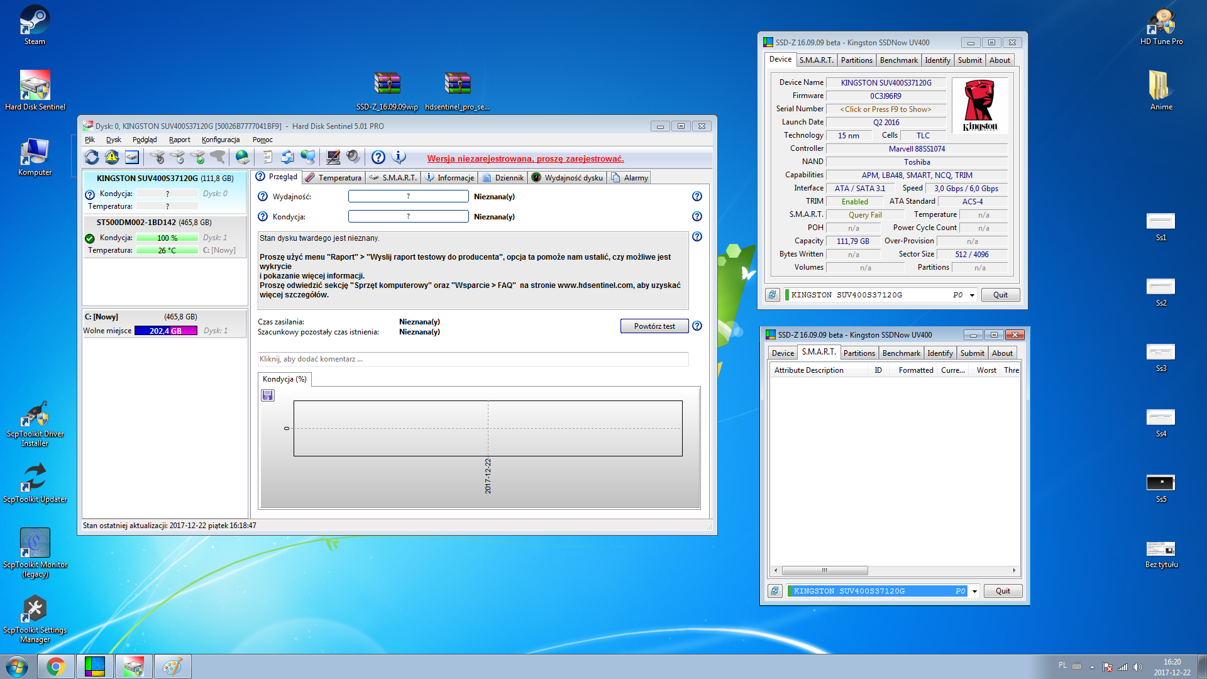Screen dimensions: 1207x679
Task: Click refresh icon in SSD-Z Device window
Action: pos(773,295)
